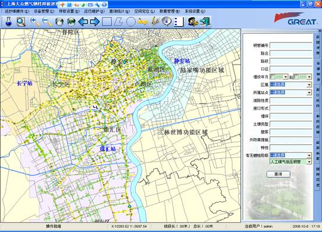Screen dimensions: 322x232
Task: Click the pale globe full-extent icon
Action: pos(59,22)
